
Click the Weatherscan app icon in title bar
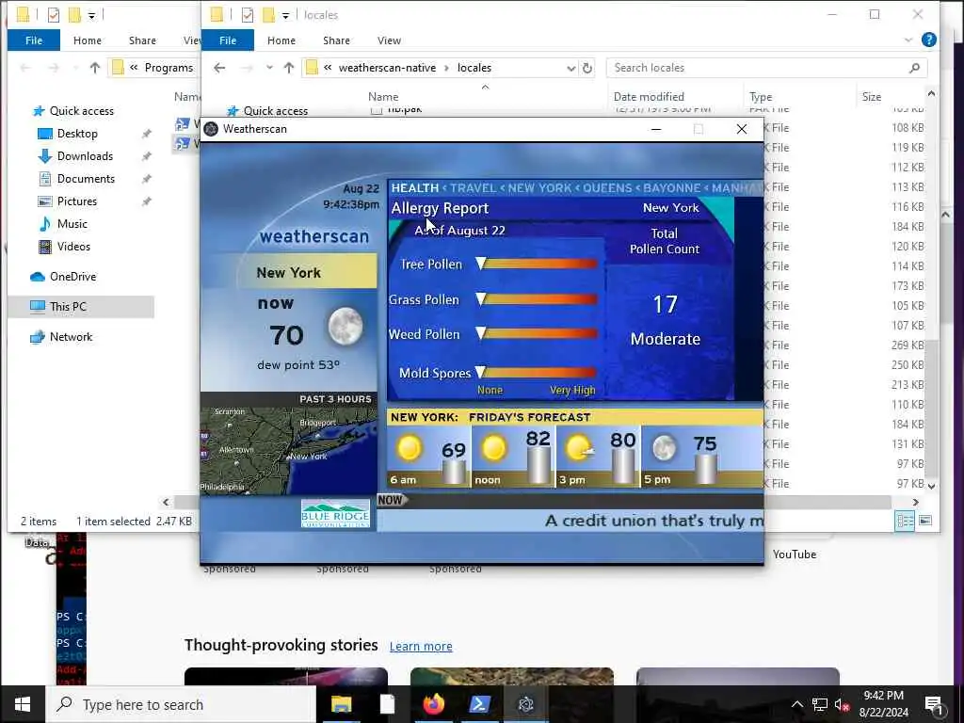coord(211,129)
